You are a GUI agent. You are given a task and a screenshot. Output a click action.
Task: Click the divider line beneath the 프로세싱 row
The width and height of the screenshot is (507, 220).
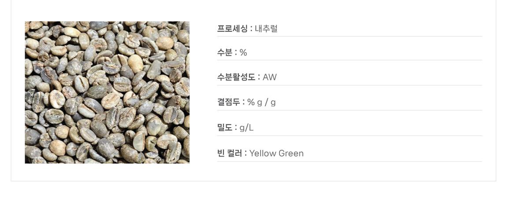click(350, 36)
